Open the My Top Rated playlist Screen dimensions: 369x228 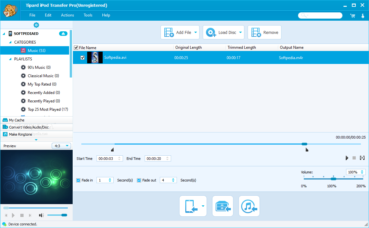(x=42, y=84)
